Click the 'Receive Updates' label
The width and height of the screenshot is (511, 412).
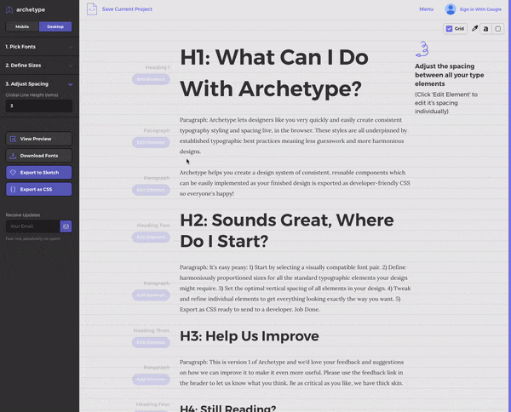click(x=23, y=215)
